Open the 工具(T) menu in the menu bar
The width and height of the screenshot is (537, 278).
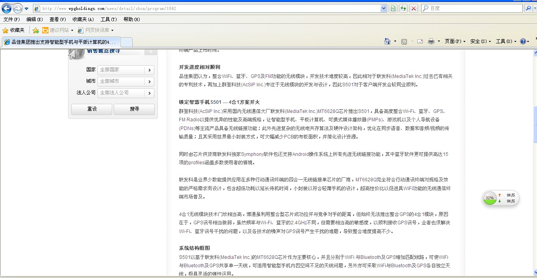coord(109,19)
